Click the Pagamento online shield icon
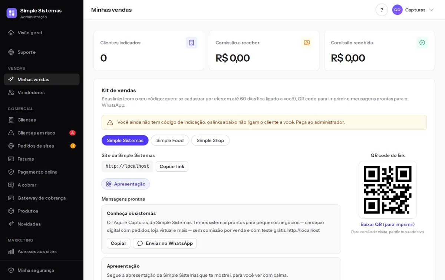 [11, 172]
